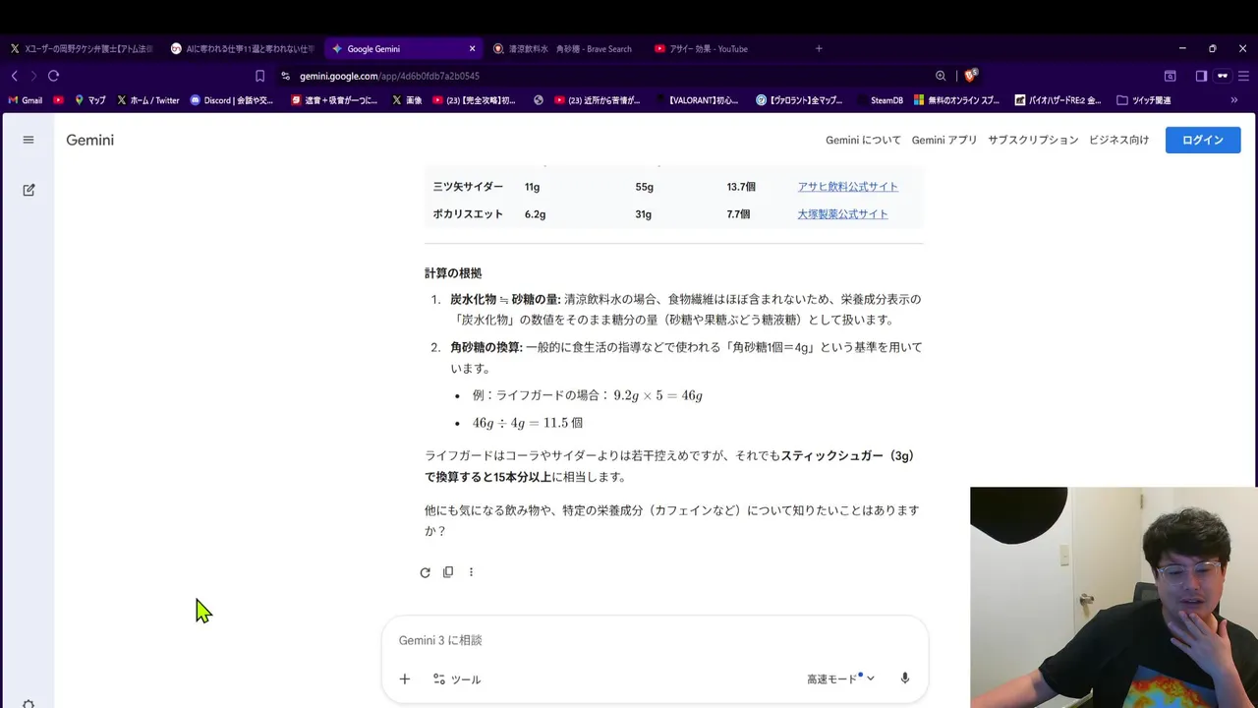Open a new browser tab
This screenshot has height=708, width=1258.
click(x=819, y=48)
